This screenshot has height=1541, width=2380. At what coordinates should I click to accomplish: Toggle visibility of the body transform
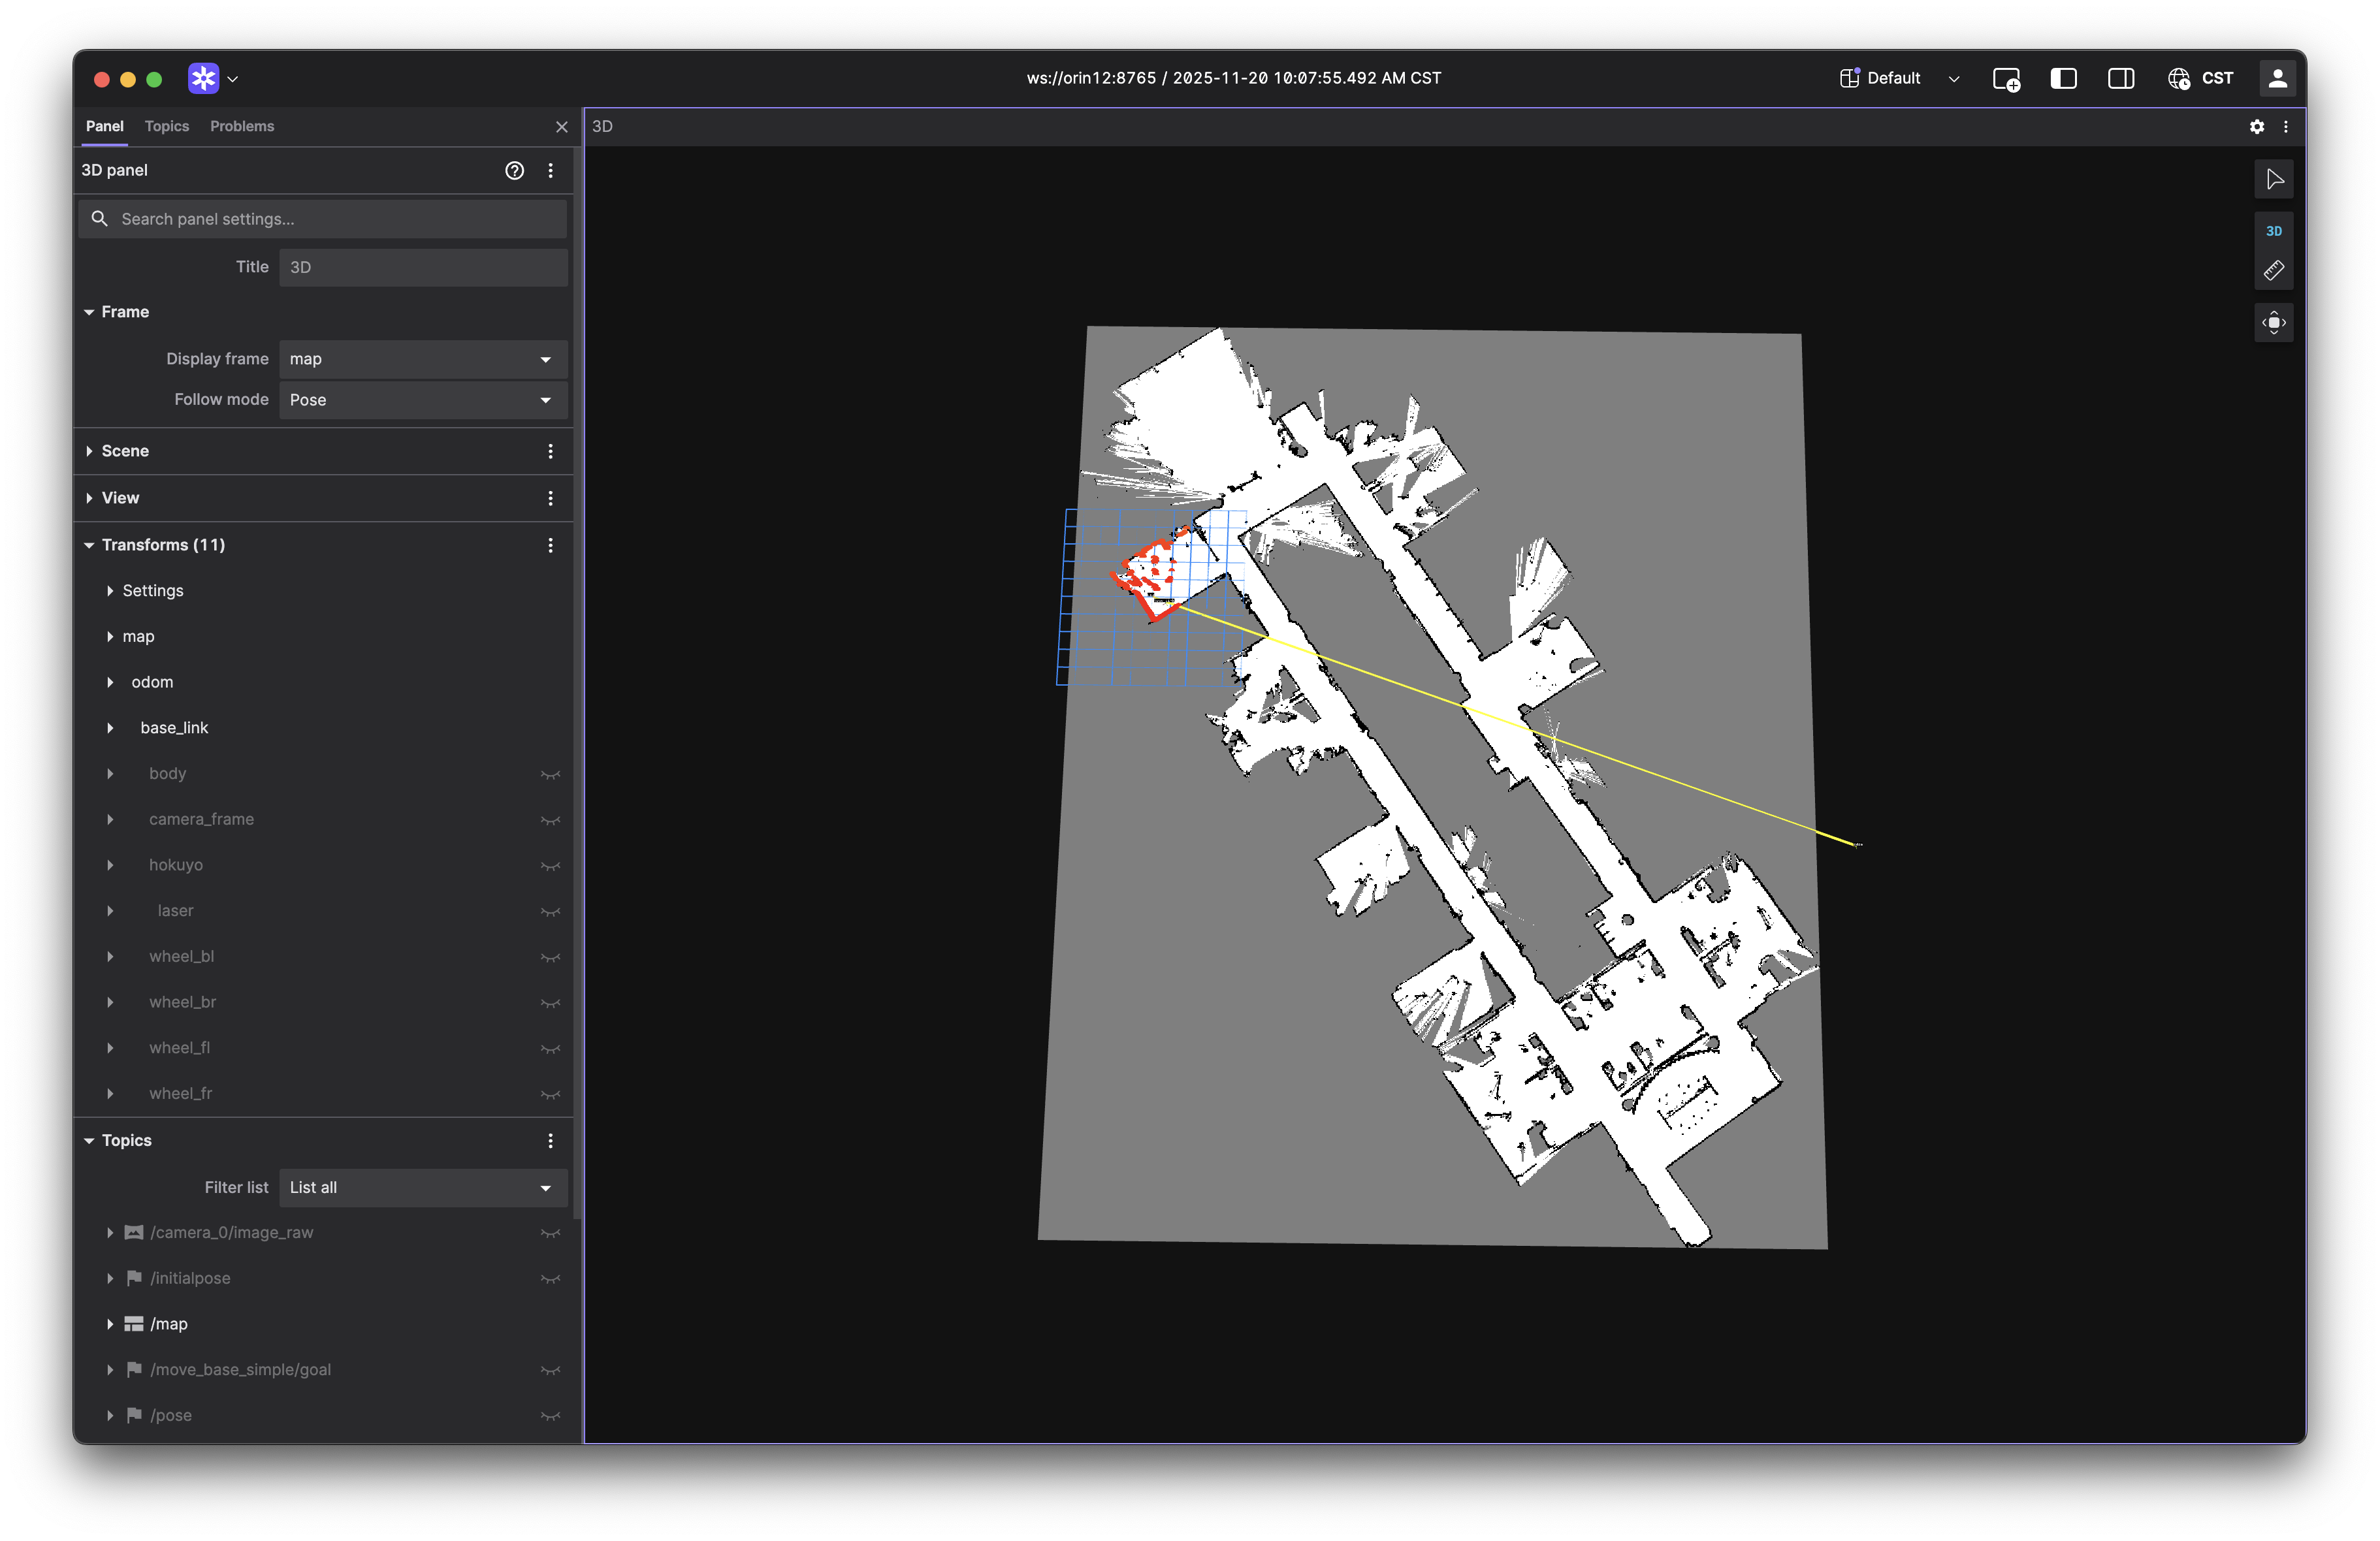click(x=550, y=774)
